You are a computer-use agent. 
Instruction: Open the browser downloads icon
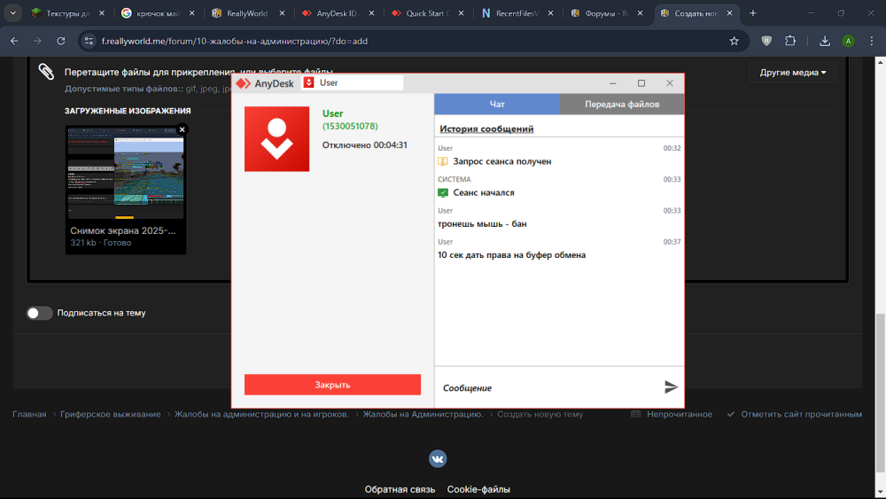coord(824,42)
